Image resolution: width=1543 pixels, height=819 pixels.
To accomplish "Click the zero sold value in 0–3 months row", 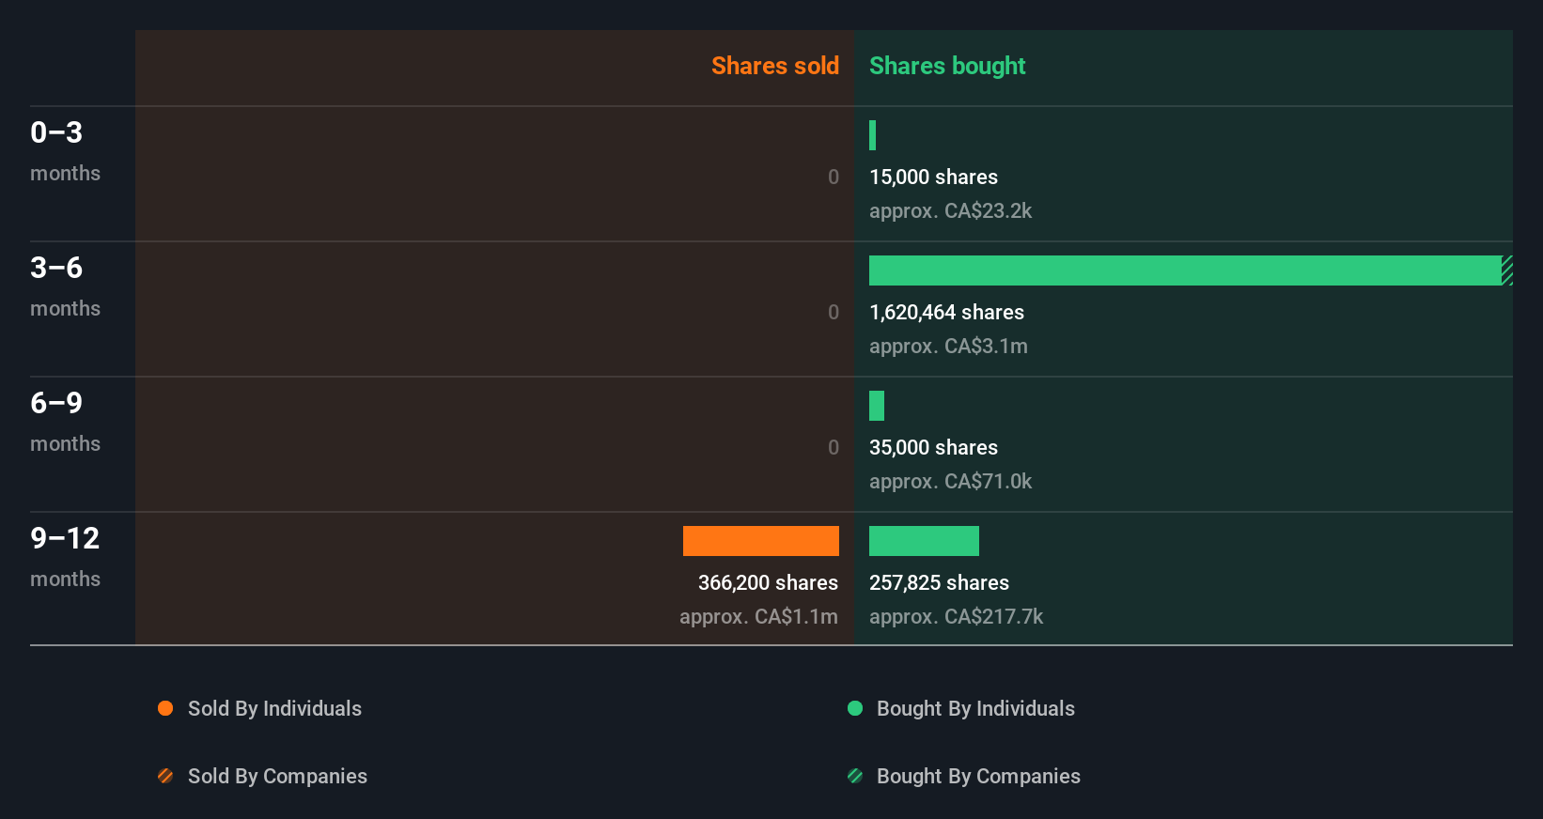I will pyautogui.click(x=834, y=177).
